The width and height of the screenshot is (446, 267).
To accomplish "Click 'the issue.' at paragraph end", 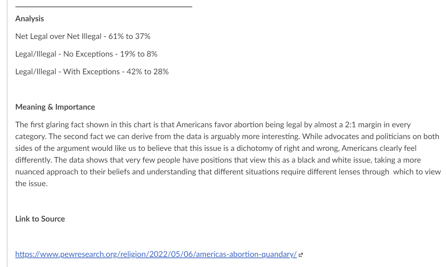I will pos(31,184).
